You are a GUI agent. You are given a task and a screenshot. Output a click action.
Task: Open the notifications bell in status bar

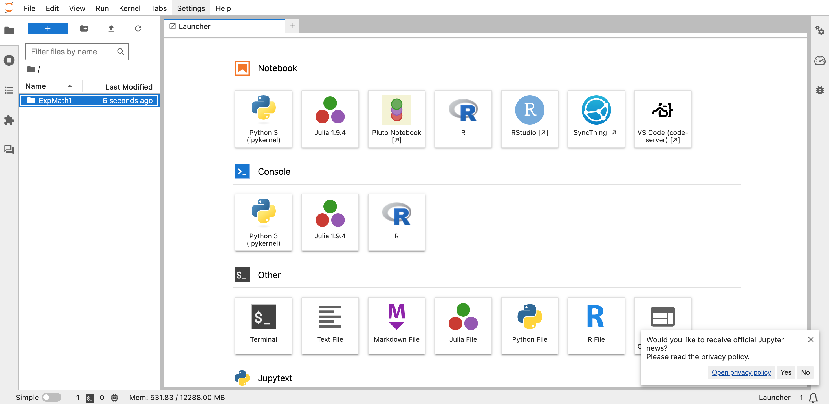coord(813,398)
